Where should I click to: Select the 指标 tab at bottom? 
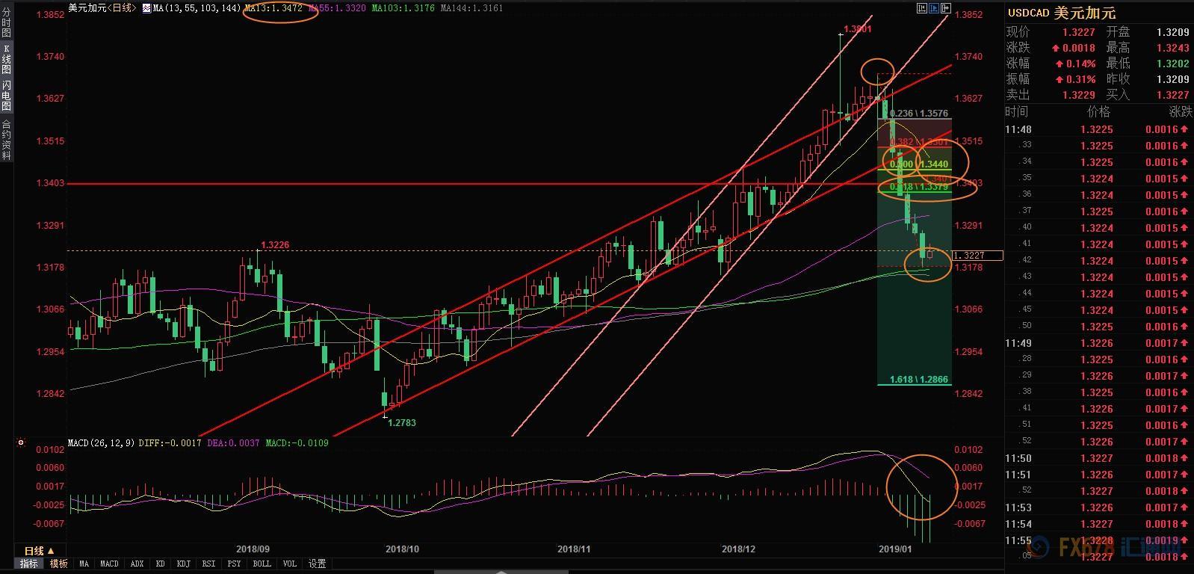[x=28, y=564]
